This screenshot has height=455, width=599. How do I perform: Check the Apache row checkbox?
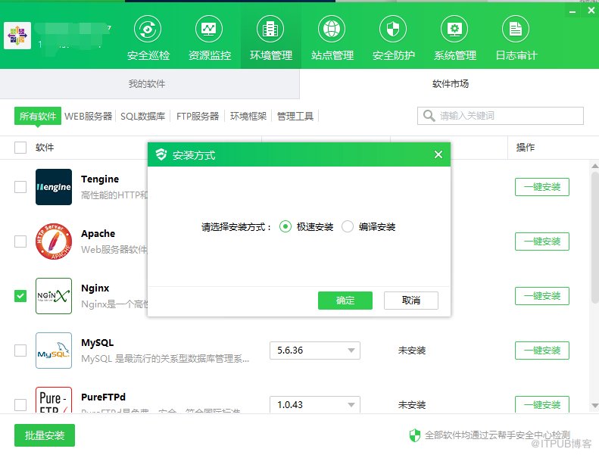[x=20, y=242]
